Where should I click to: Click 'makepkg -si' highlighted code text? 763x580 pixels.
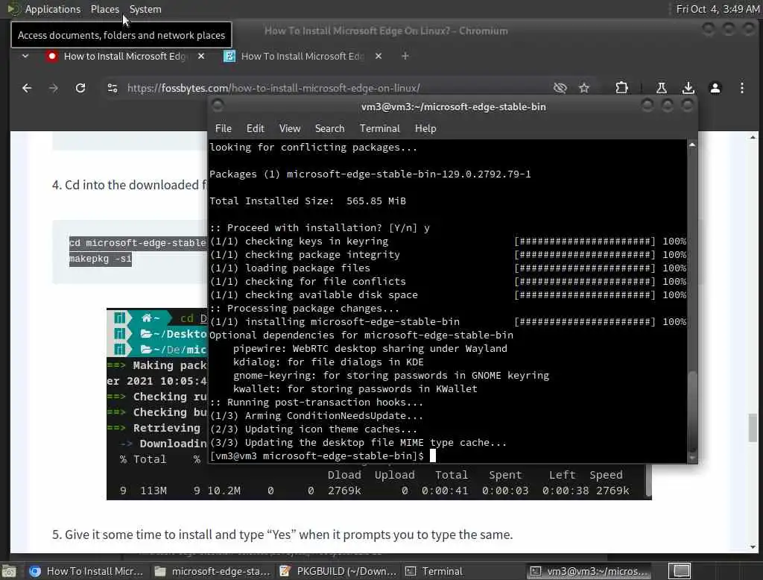(x=101, y=259)
